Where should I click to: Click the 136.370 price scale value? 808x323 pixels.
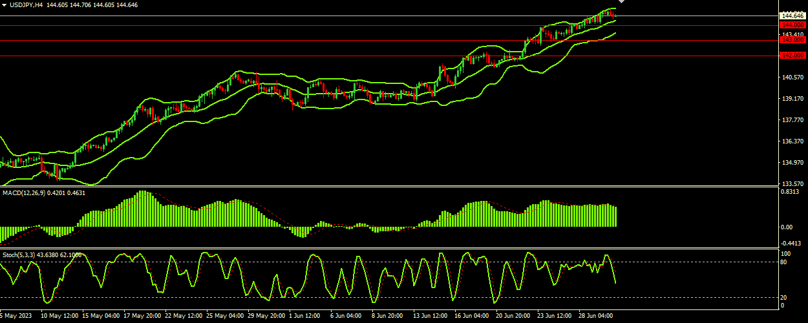pos(792,141)
